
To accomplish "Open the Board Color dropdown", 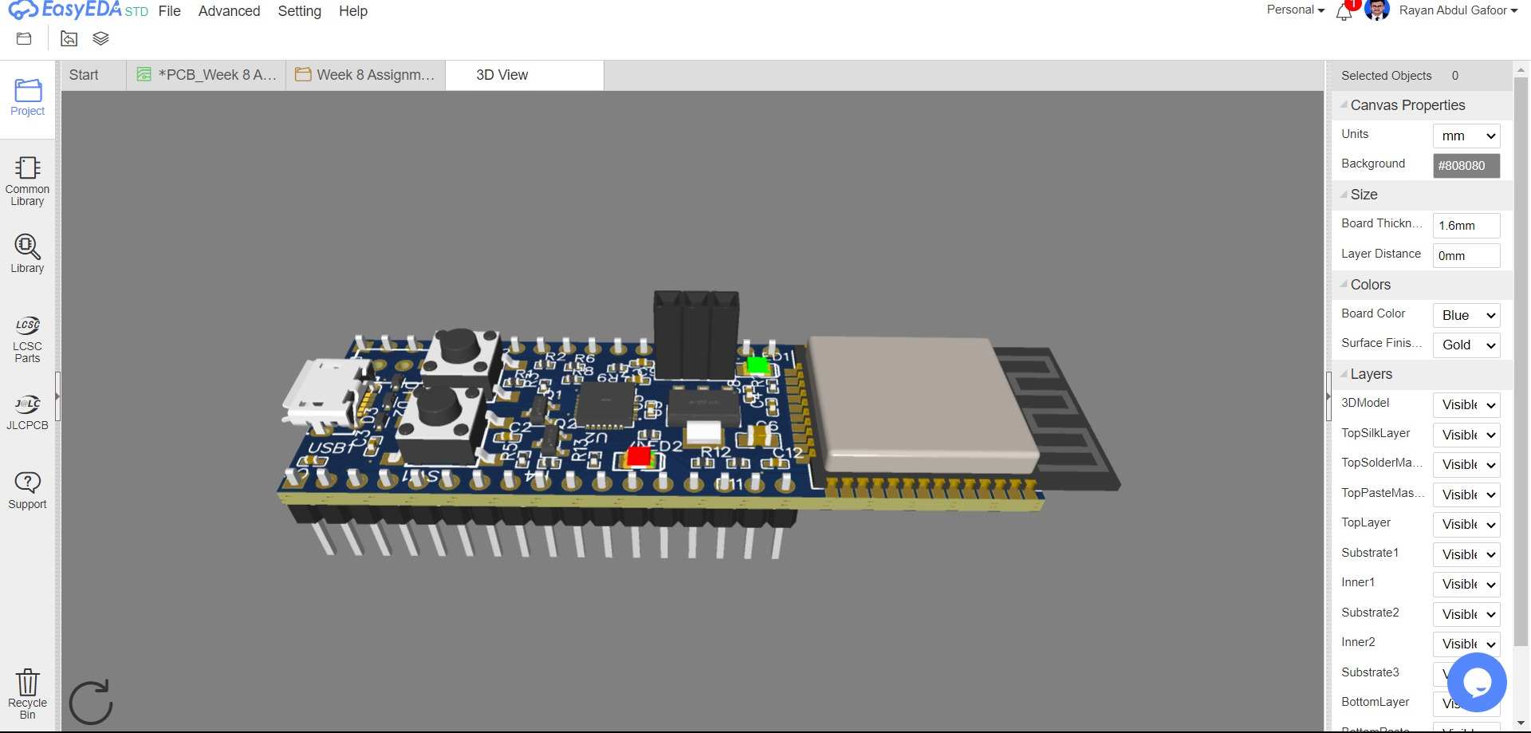I will (1466, 316).
